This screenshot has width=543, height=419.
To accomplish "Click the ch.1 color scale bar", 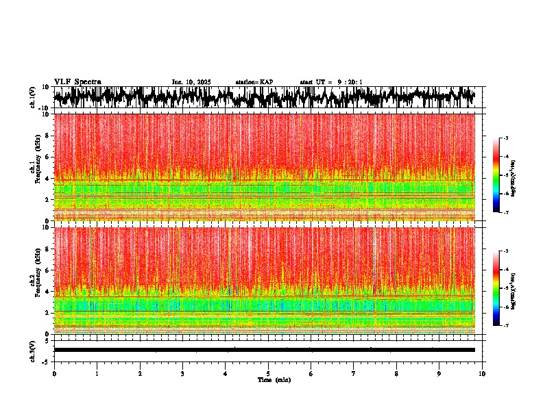I will [x=496, y=175].
